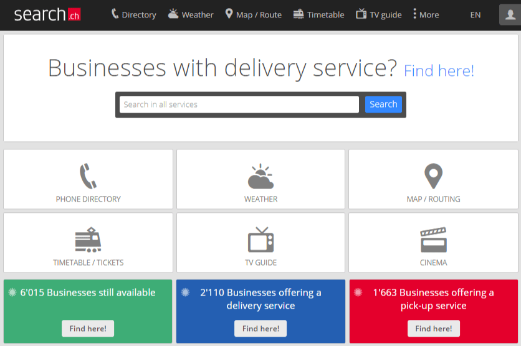Focus the 'Search in all services' field
Screen dimensions: 521x346
tap(239, 105)
